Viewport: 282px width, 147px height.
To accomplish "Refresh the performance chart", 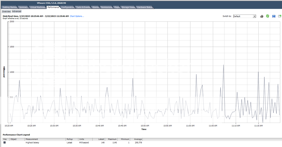I will point(268,16).
